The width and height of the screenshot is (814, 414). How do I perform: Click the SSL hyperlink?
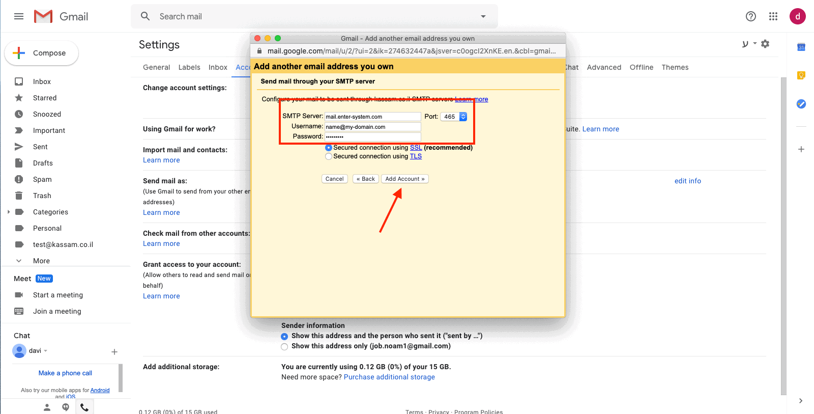pyautogui.click(x=416, y=148)
